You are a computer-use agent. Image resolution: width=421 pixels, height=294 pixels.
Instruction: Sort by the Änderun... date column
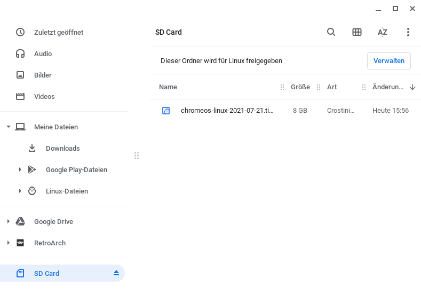388,87
